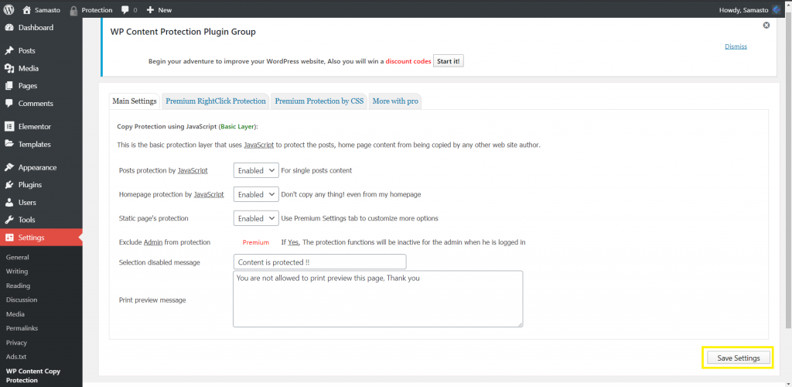Open the More with pro tab

(x=394, y=101)
